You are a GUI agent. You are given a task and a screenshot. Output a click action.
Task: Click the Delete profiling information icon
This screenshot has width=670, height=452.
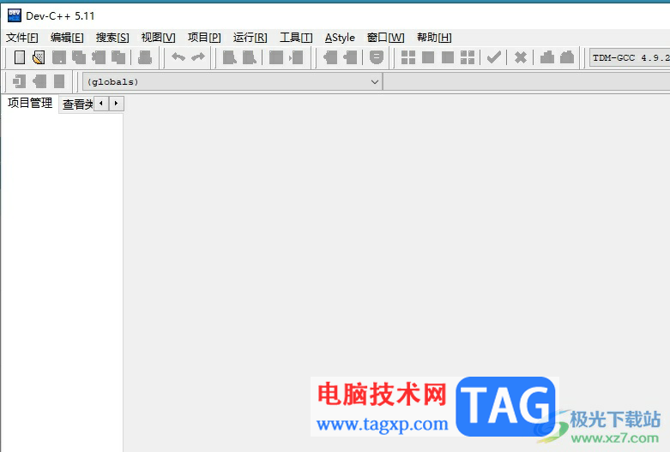pyautogui.click(x=567, y=57)
